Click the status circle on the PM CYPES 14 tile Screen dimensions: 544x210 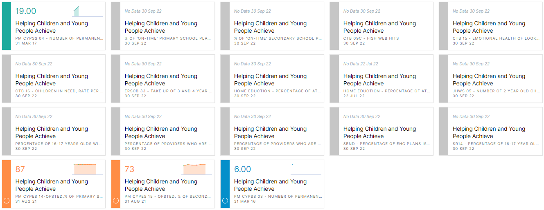(6, 201)
